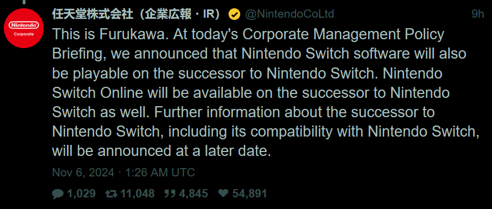
Task: Like the post with the heart icon
Action: coord(223,194)
